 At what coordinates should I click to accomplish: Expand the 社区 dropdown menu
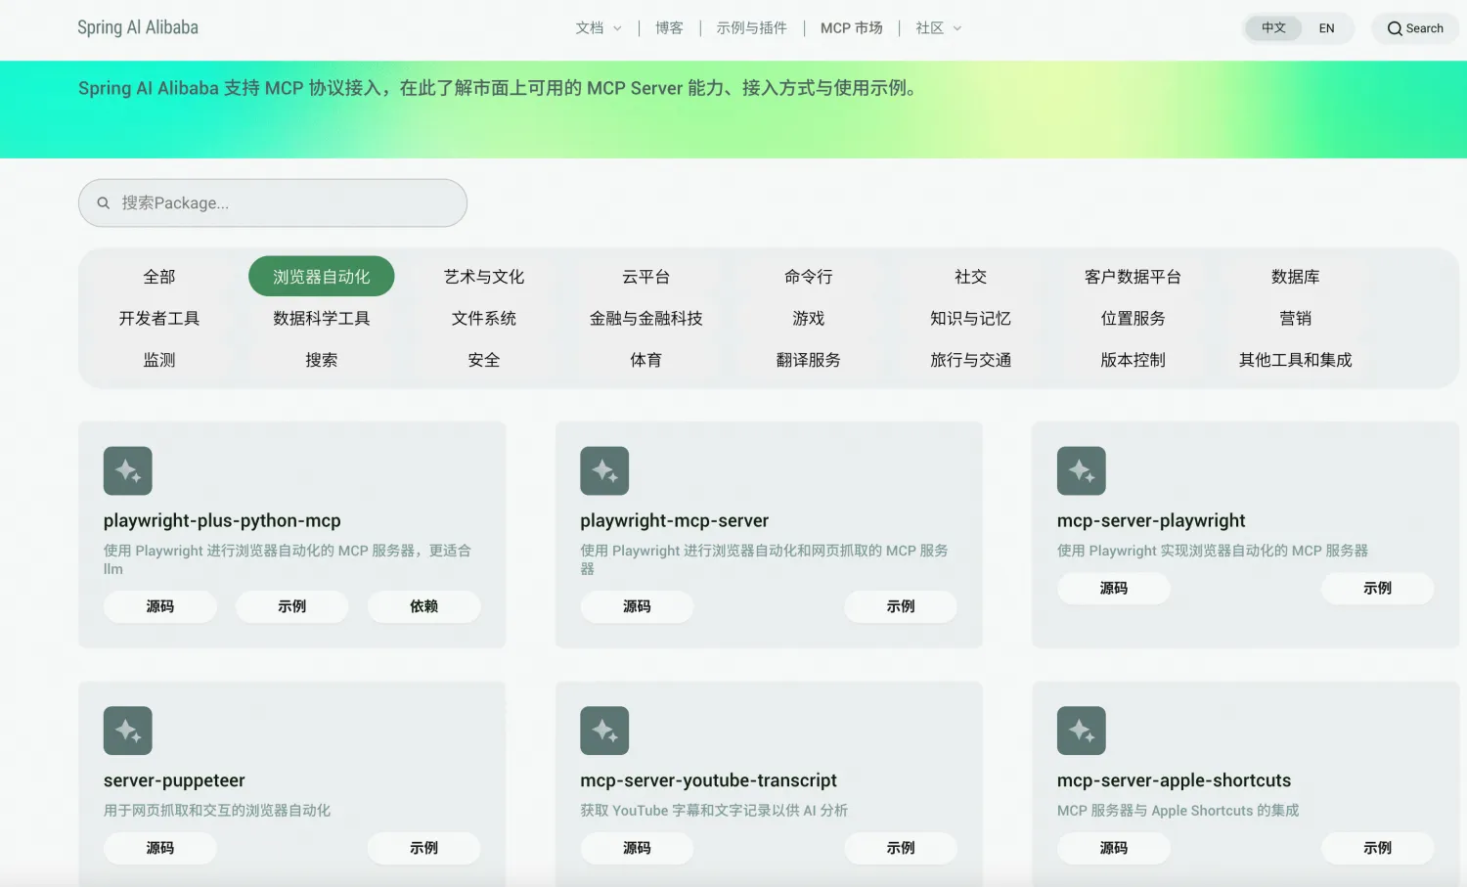(938, 28)
